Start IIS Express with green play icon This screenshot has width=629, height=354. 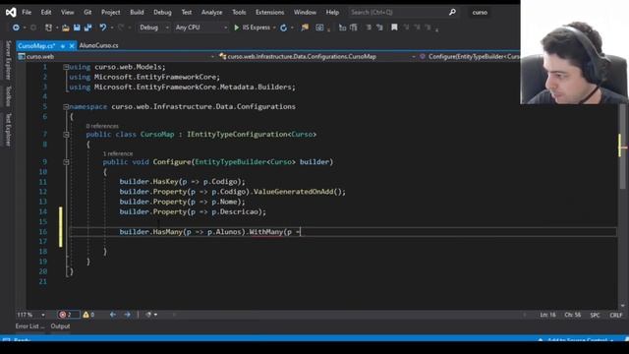pos(236,28)
